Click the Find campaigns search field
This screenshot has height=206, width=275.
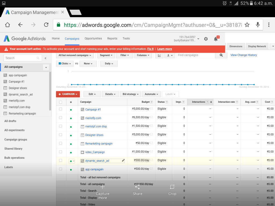[x=196, y=55]
